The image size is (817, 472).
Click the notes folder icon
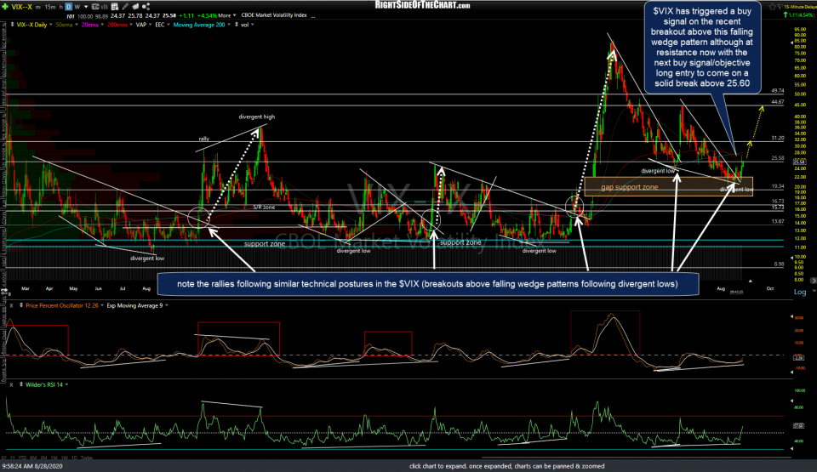(135, 7)
